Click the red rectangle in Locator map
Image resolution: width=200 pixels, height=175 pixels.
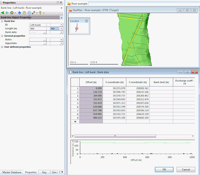coord(77,28)
